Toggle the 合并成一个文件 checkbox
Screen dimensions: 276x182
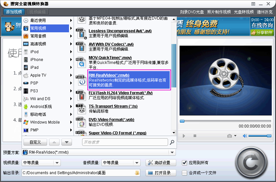coord(184,173)
